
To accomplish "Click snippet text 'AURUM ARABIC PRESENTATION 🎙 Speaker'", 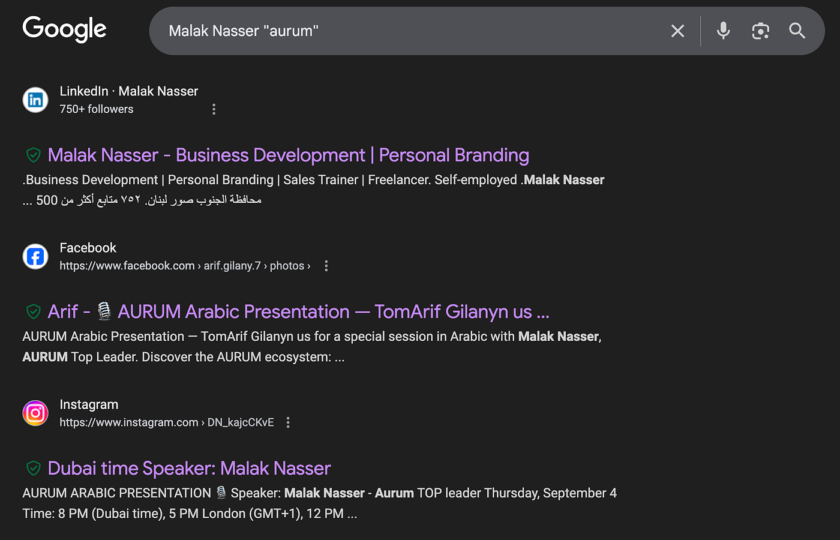I will [152, 493].
